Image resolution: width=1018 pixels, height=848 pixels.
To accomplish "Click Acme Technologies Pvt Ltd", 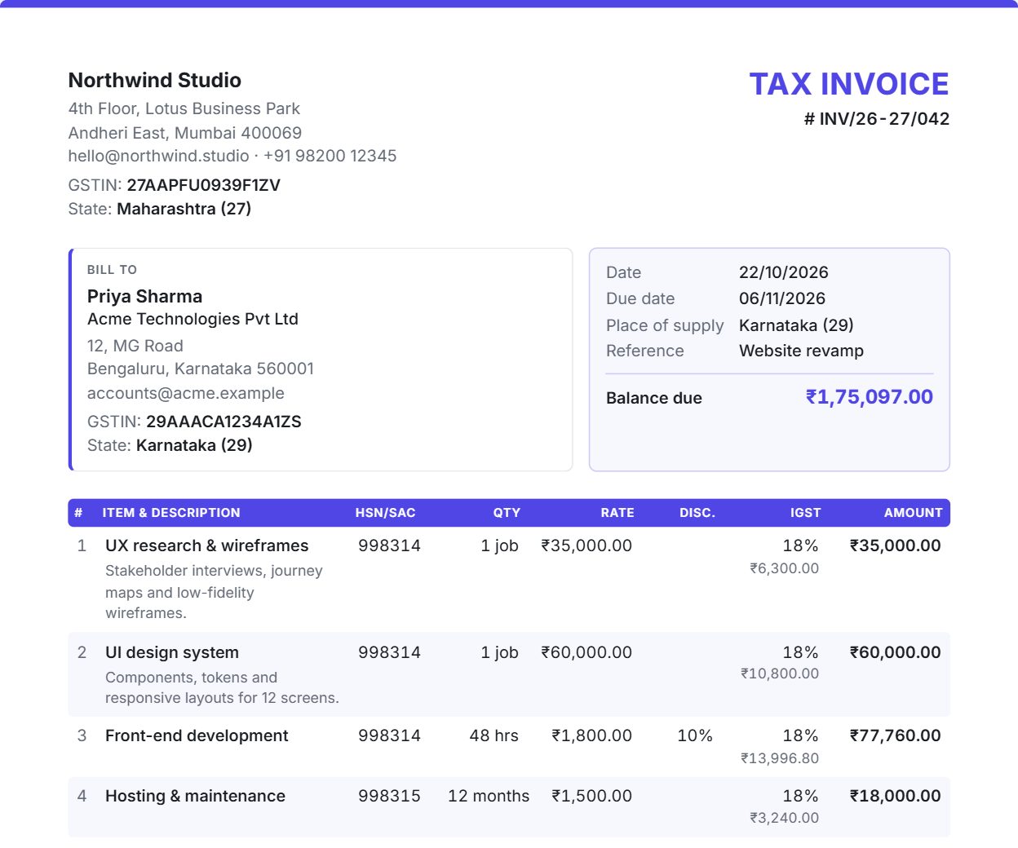I will pos(193,319).
